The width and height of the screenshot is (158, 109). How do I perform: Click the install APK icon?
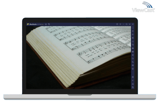pyautogui.click(x=133, y=48)
